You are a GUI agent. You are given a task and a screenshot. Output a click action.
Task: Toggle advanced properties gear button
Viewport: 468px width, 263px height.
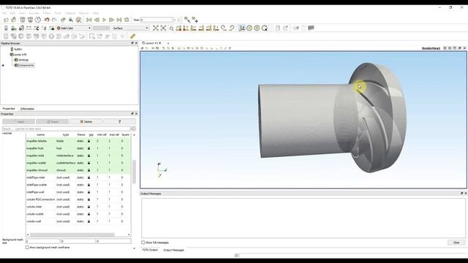coord(133,129)
